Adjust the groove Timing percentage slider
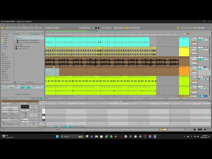This screenshot has width=212, height=159. pos(28,88)
